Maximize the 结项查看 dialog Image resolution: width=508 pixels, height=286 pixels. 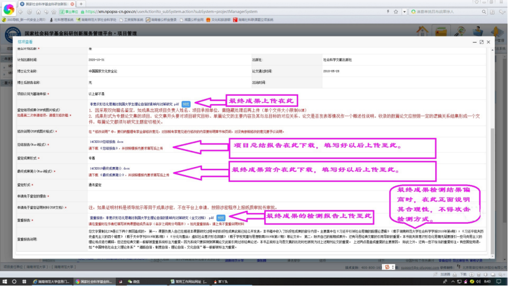(481, 42)
